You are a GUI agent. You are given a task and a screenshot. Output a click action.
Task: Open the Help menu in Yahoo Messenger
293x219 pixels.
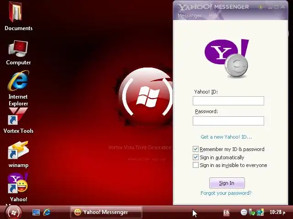(x=214, y=16)
